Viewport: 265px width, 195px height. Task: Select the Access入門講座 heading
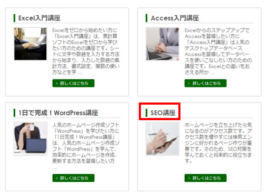tap(175, 18)
